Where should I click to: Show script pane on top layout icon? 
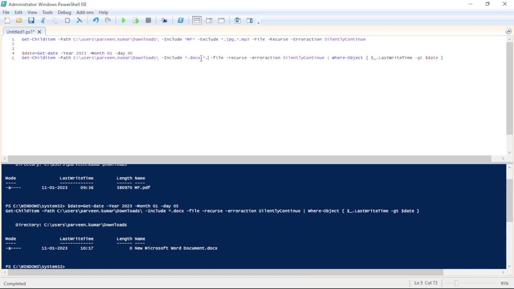pyautogui.click(x=197, y=20)
